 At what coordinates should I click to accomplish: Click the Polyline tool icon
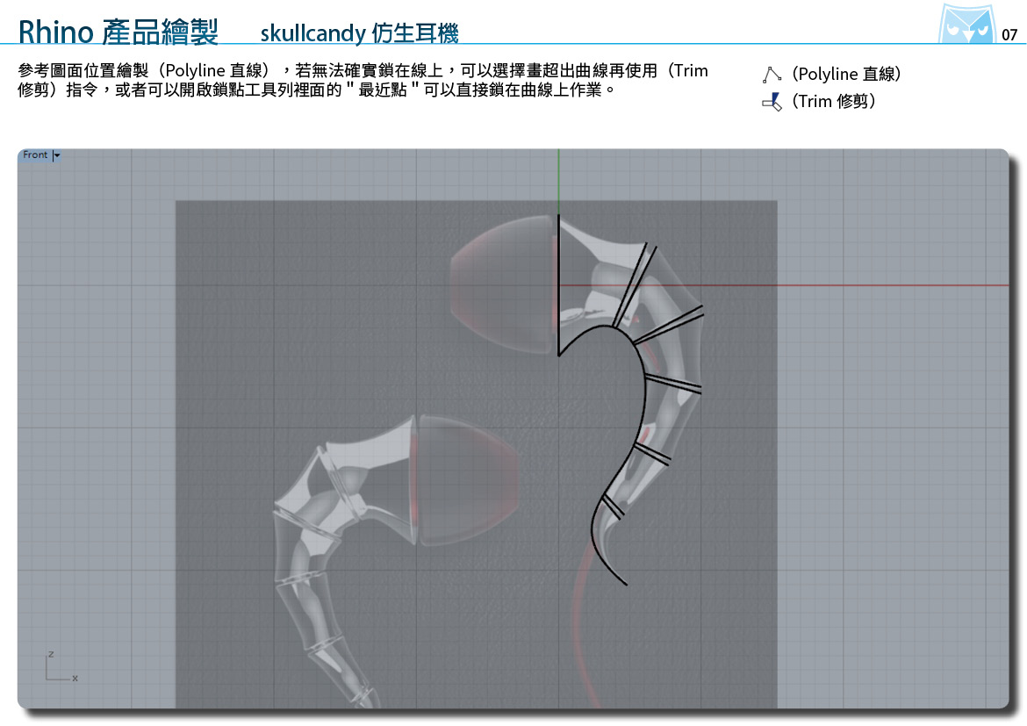pos(772,75)
